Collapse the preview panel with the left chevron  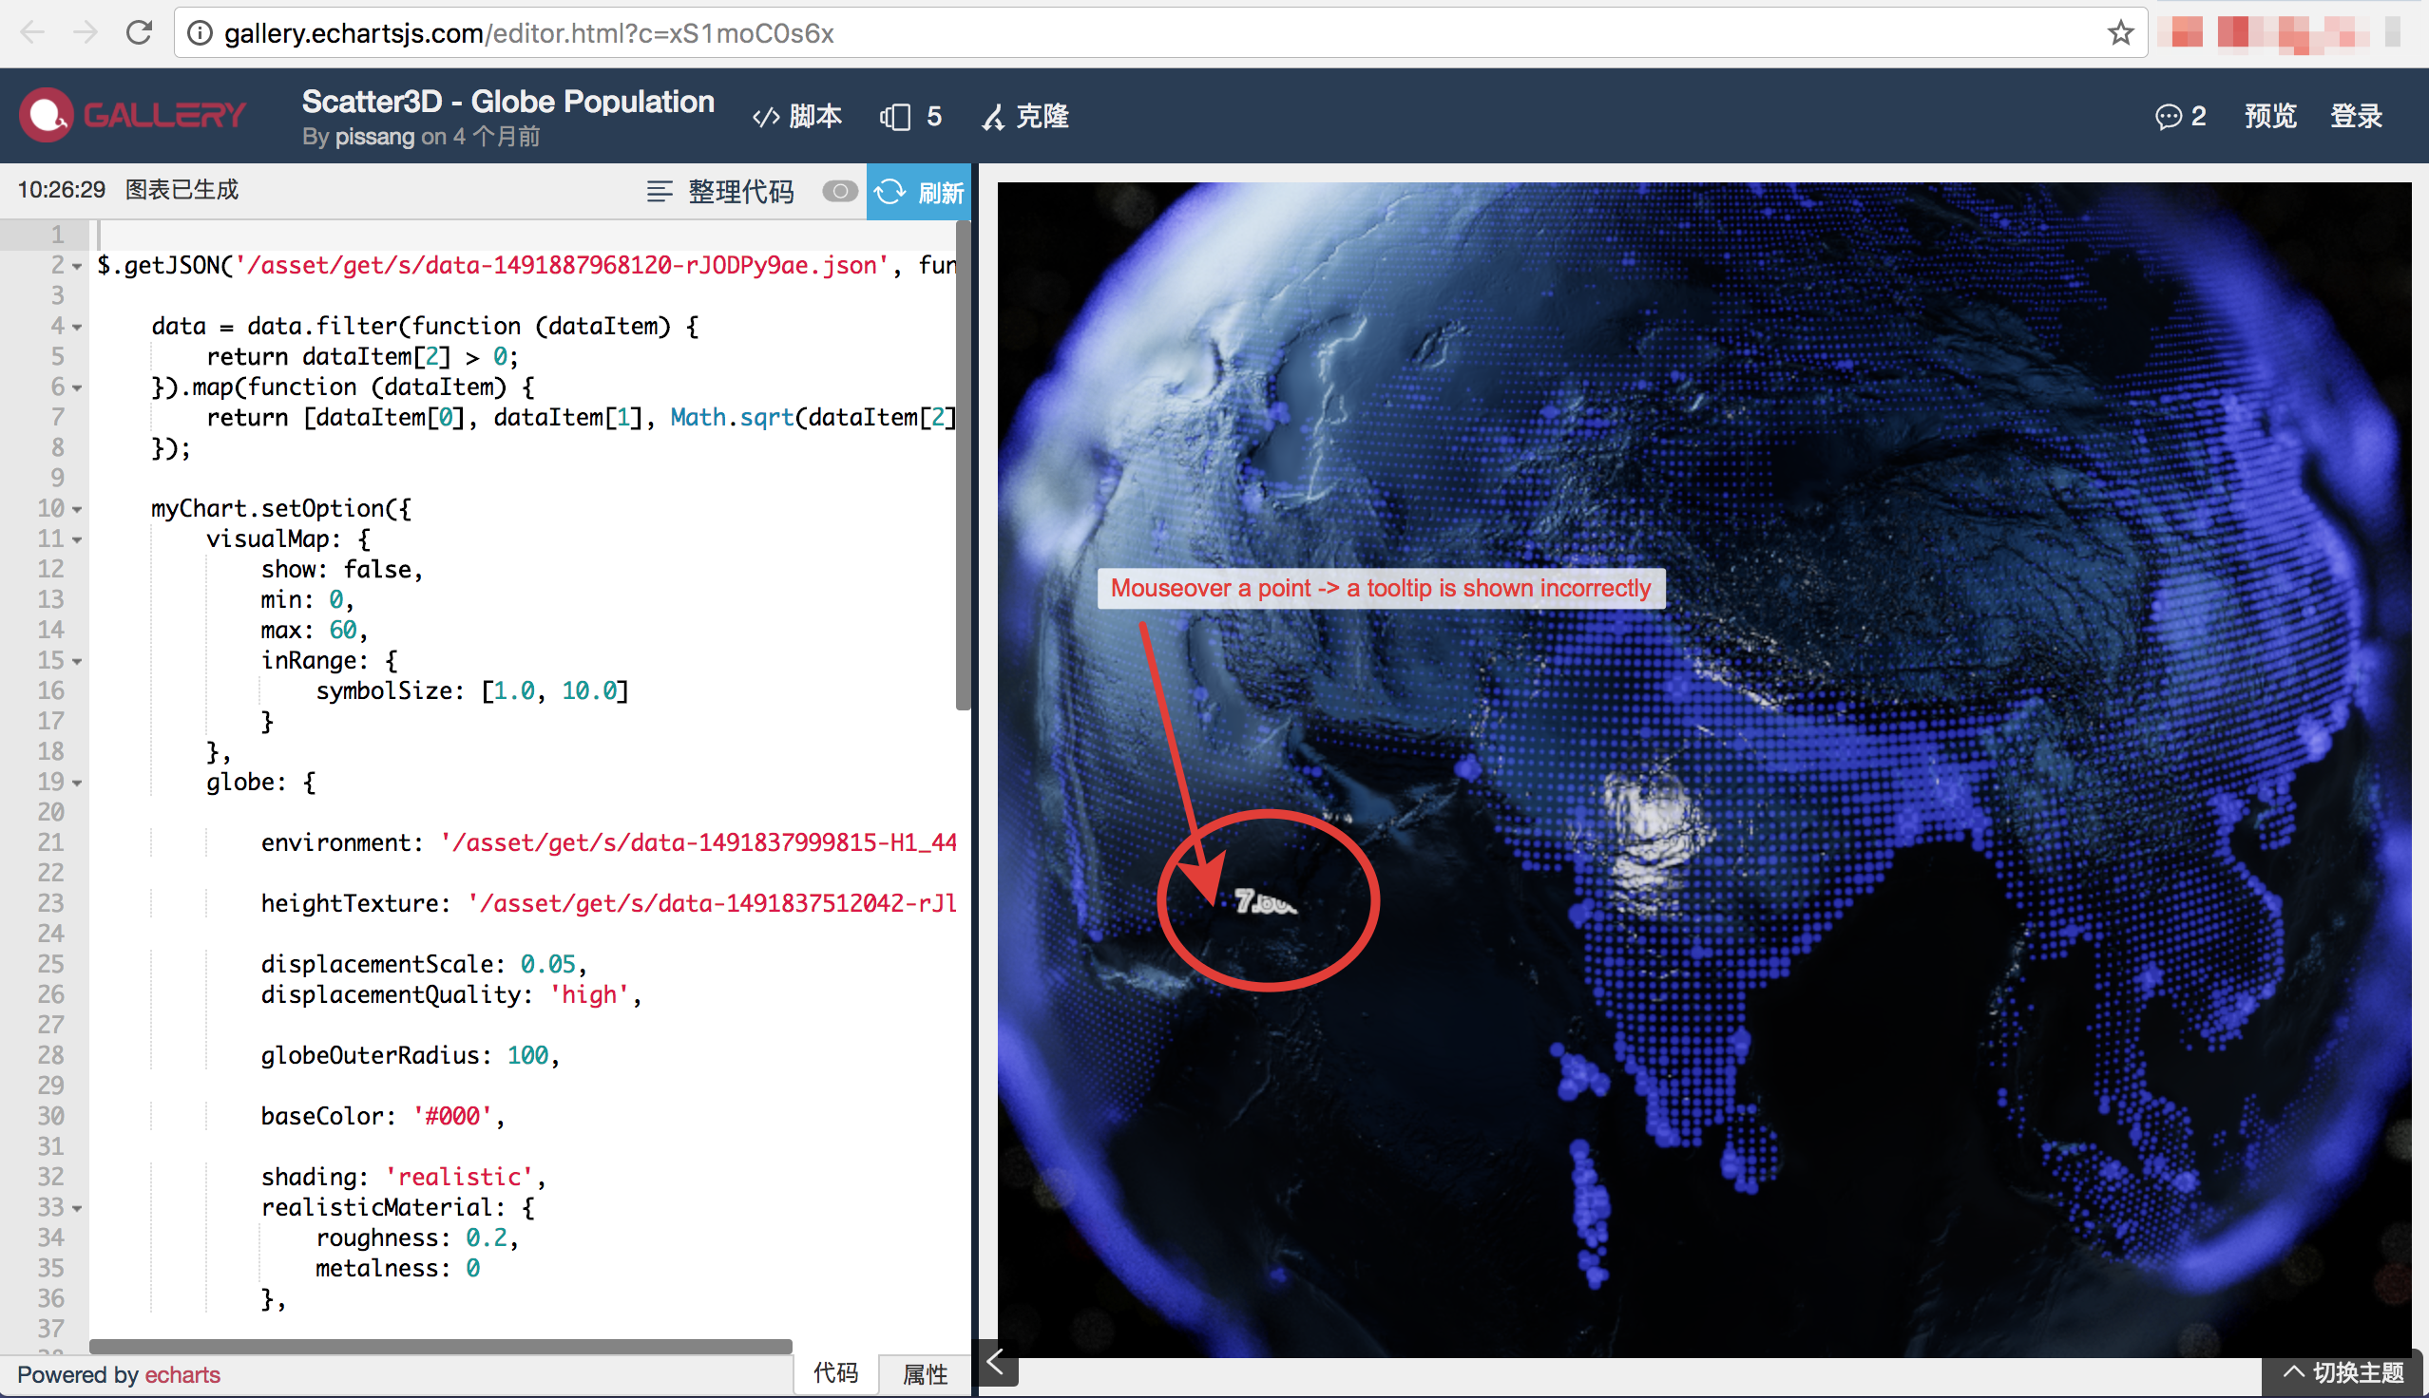pyautogui.click(x=996, y=1361)
